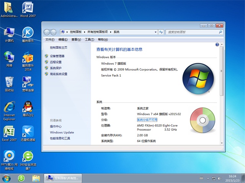Image resolution: width=245 pixels, height=183 pixels.
Task: Open the 帮助(H) menu
Action: (x=103, y=40)
